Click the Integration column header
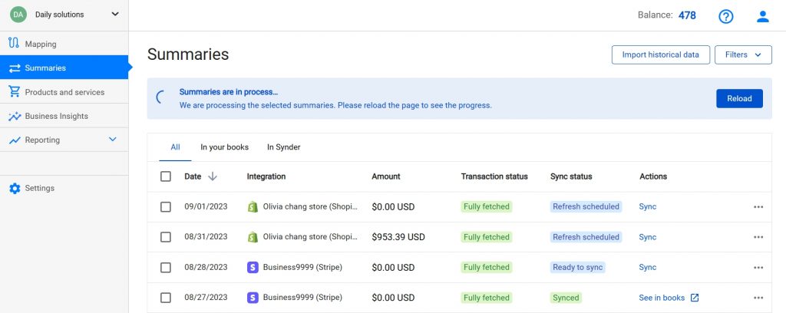 tap(266, 176)
